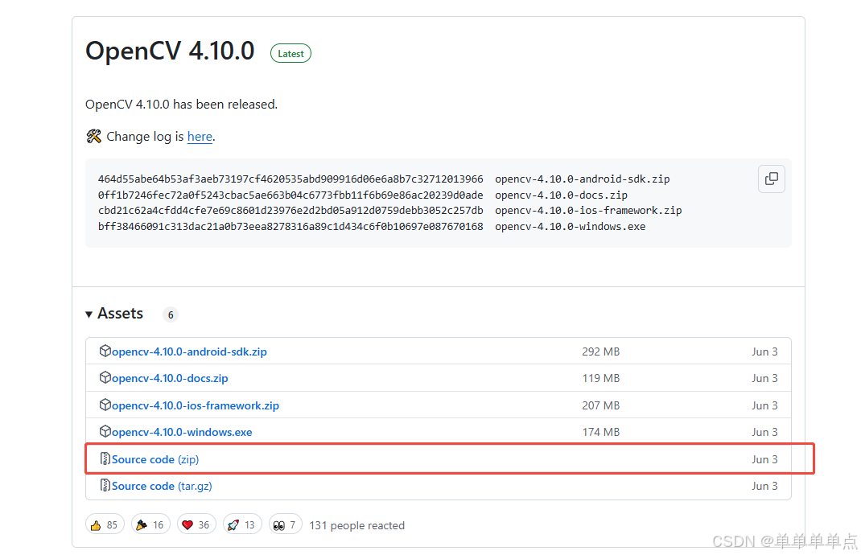The height and width of the screenshot is (555, 861).
Task: Click the 174 MB file size
Action: 601,432
